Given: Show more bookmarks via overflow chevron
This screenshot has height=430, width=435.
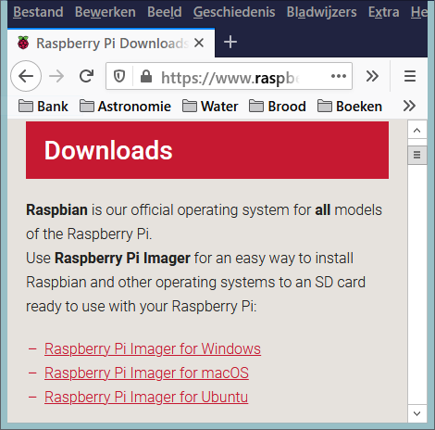Looking at the screenshot, I should (409, 106).
